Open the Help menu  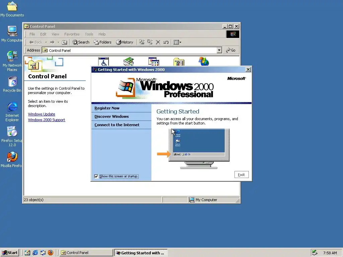(102, 34)
